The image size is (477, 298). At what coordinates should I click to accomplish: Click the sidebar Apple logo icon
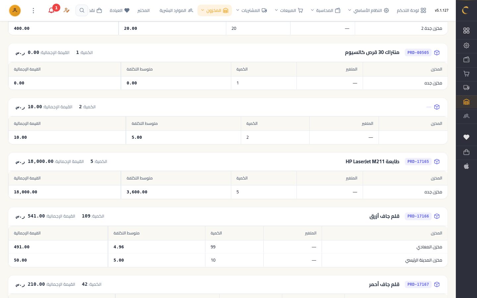point(466,166)
